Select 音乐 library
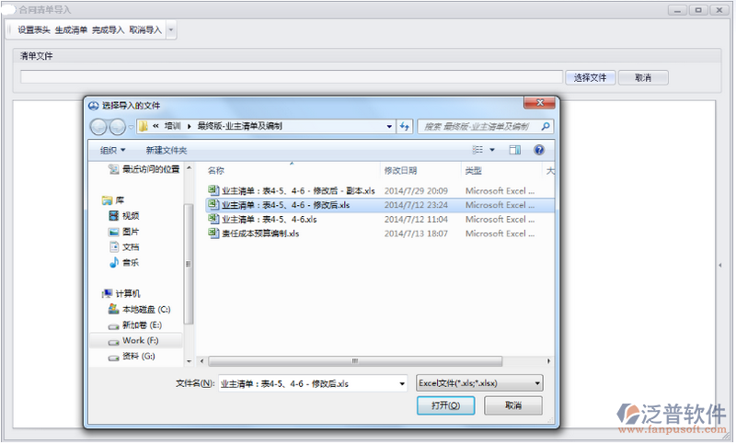Viewport: 736px width, 444px height. click(124, 263)
